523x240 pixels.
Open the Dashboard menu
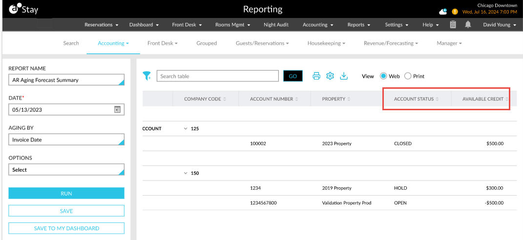point(144,25)
